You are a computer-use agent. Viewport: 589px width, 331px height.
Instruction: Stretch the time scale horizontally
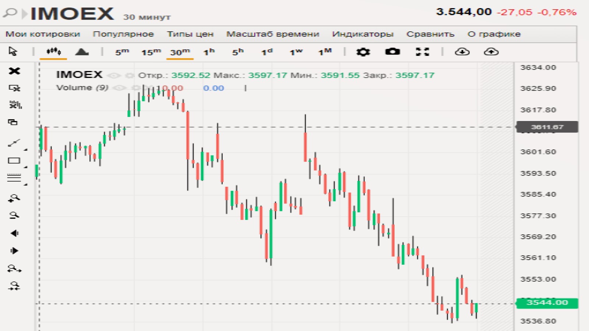coord(14,269)
